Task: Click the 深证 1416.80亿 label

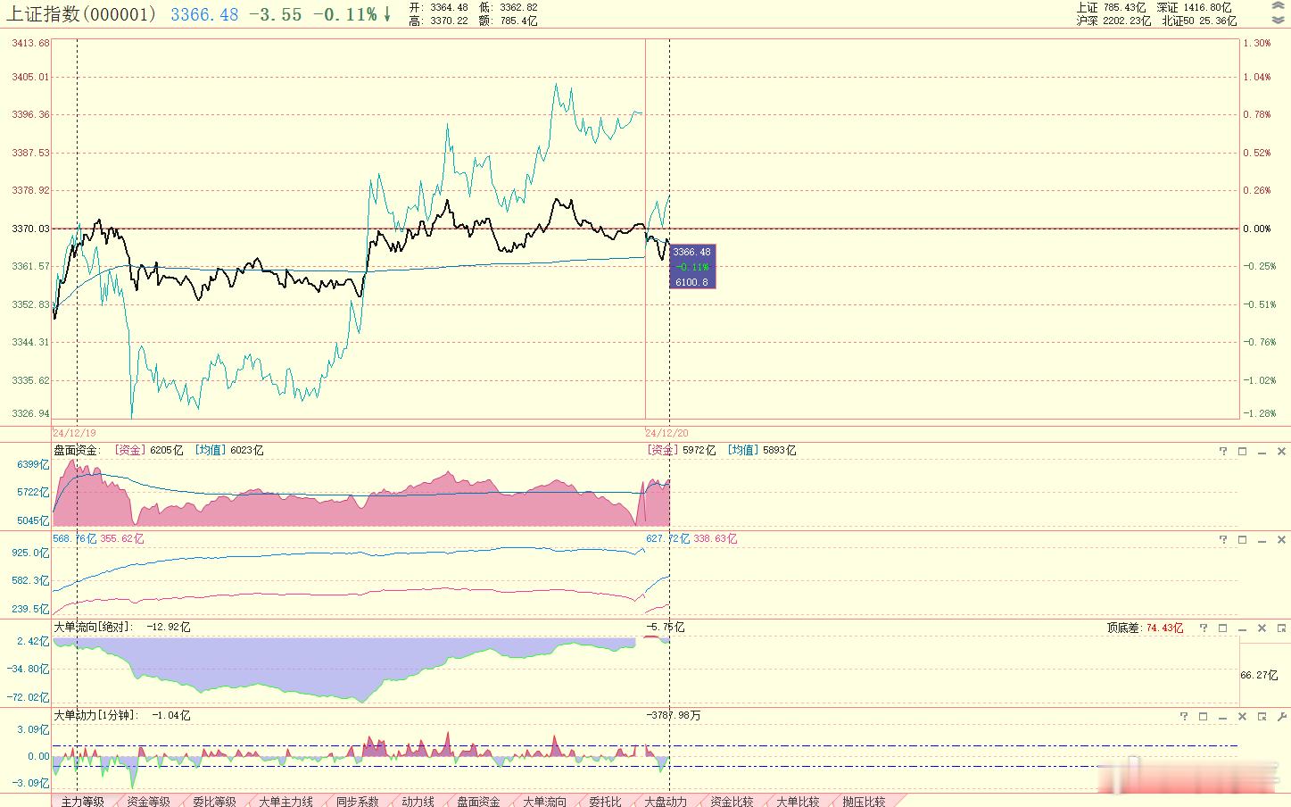Action: 1195,7
